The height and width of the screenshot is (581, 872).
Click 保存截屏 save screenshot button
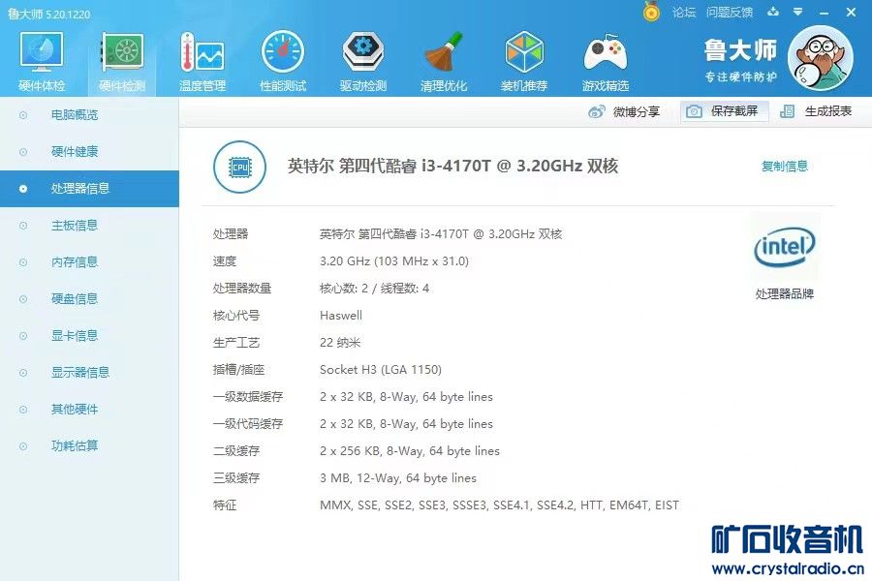[724, 111]
